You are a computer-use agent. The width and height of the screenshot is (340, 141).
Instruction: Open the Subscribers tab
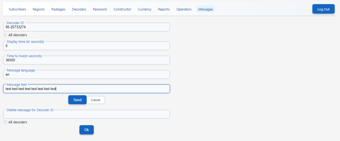(17, 9)
